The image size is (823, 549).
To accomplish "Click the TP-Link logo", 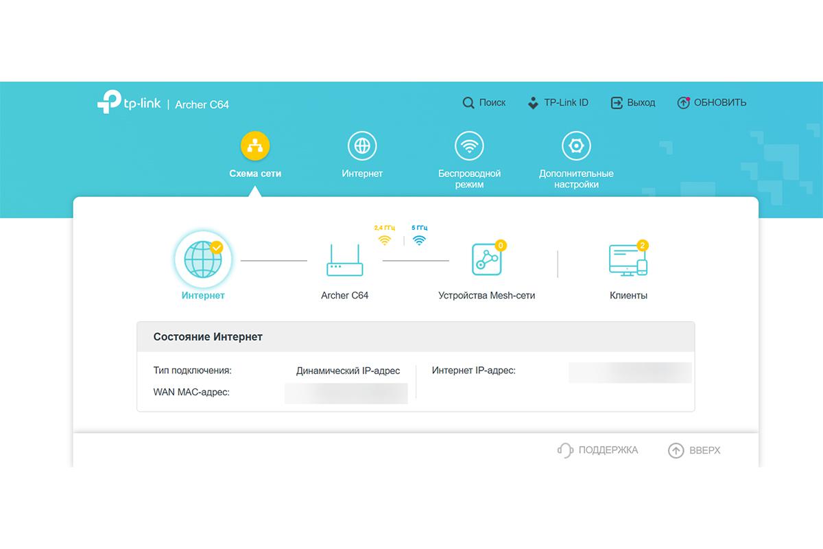I will (129, 104).
